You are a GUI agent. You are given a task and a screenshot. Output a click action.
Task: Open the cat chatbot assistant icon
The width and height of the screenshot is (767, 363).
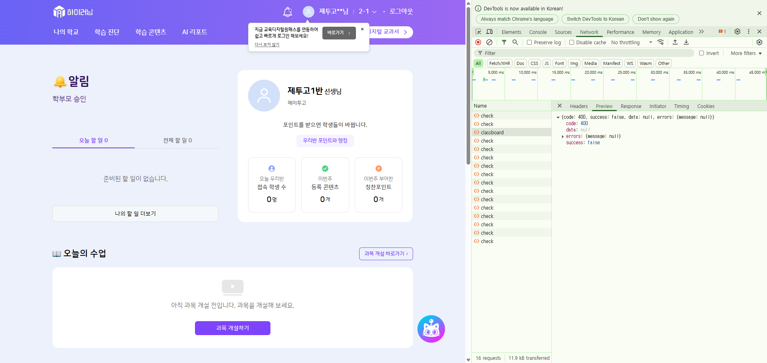[431, 329]
